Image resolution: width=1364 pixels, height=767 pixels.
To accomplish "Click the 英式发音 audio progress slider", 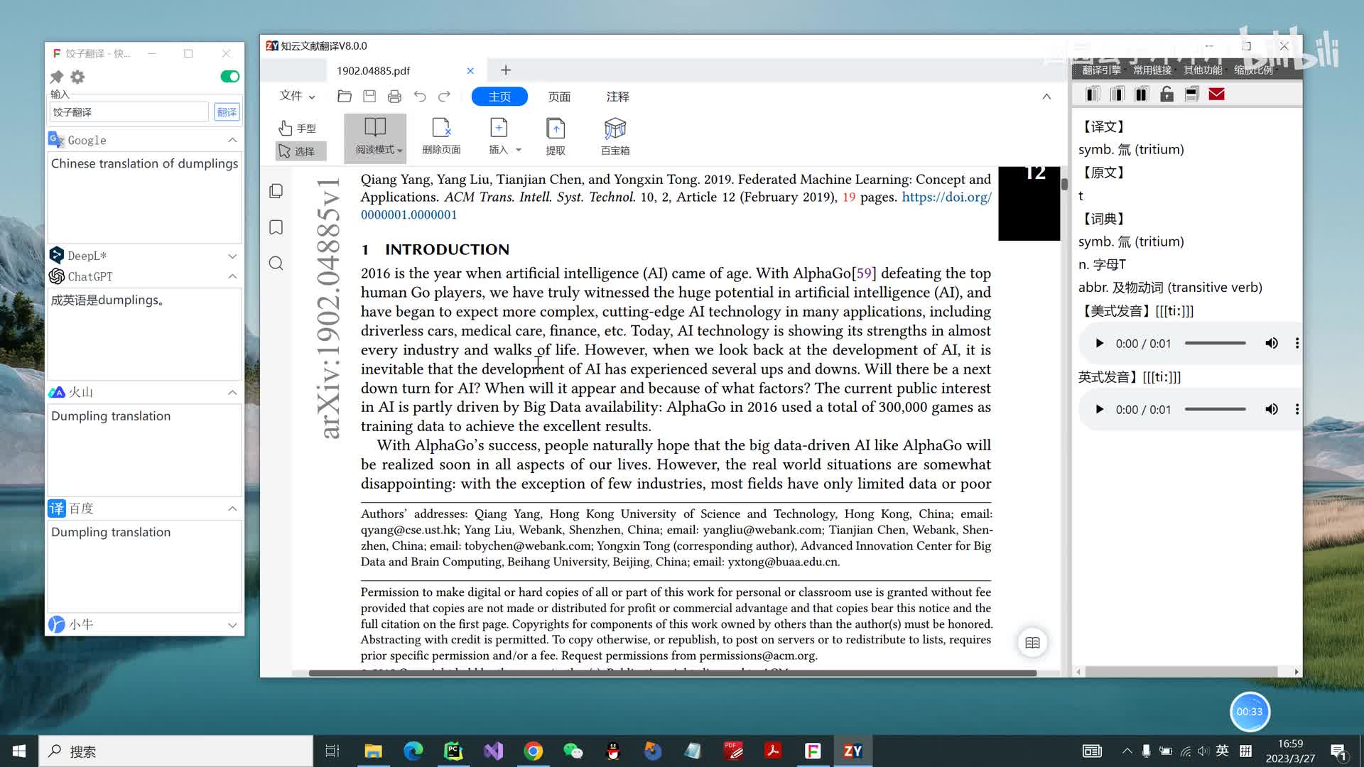I will [x=1215, y=410].
